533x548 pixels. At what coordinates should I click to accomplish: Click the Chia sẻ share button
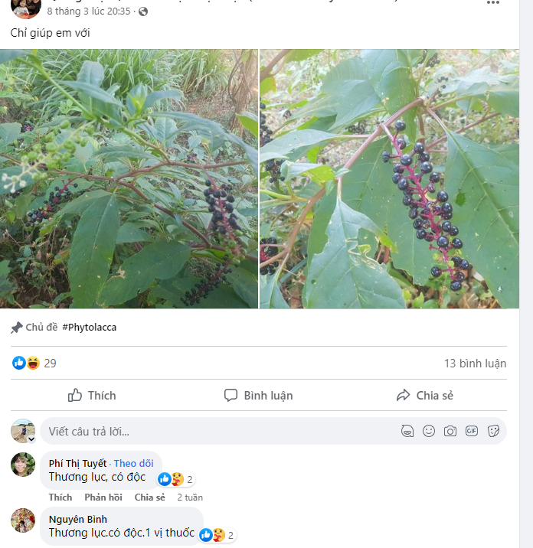pos(425,395)
